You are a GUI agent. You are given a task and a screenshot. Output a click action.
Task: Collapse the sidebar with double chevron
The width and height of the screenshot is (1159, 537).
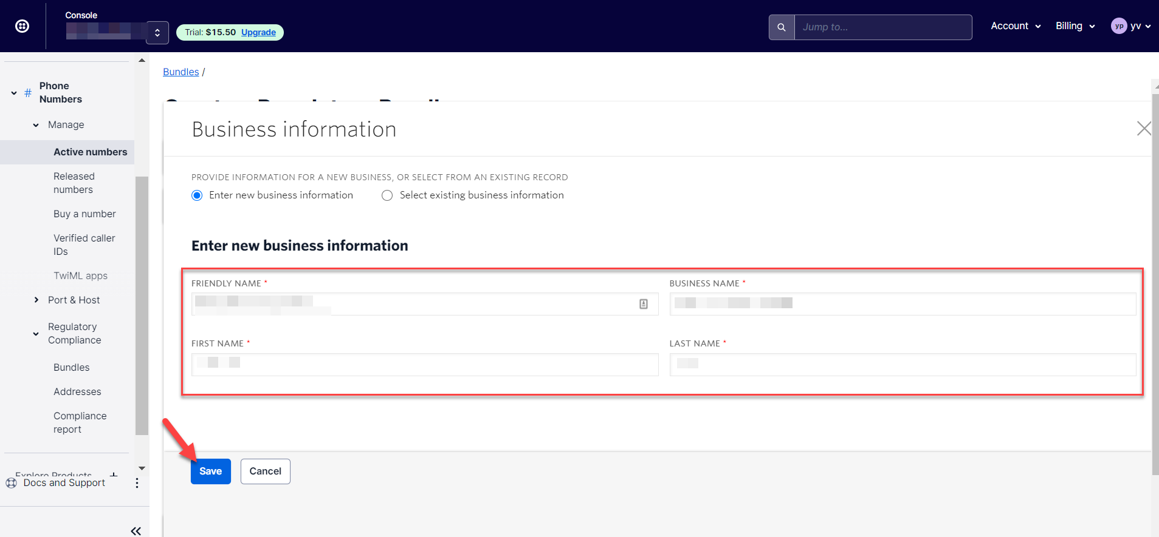(136, 531)
